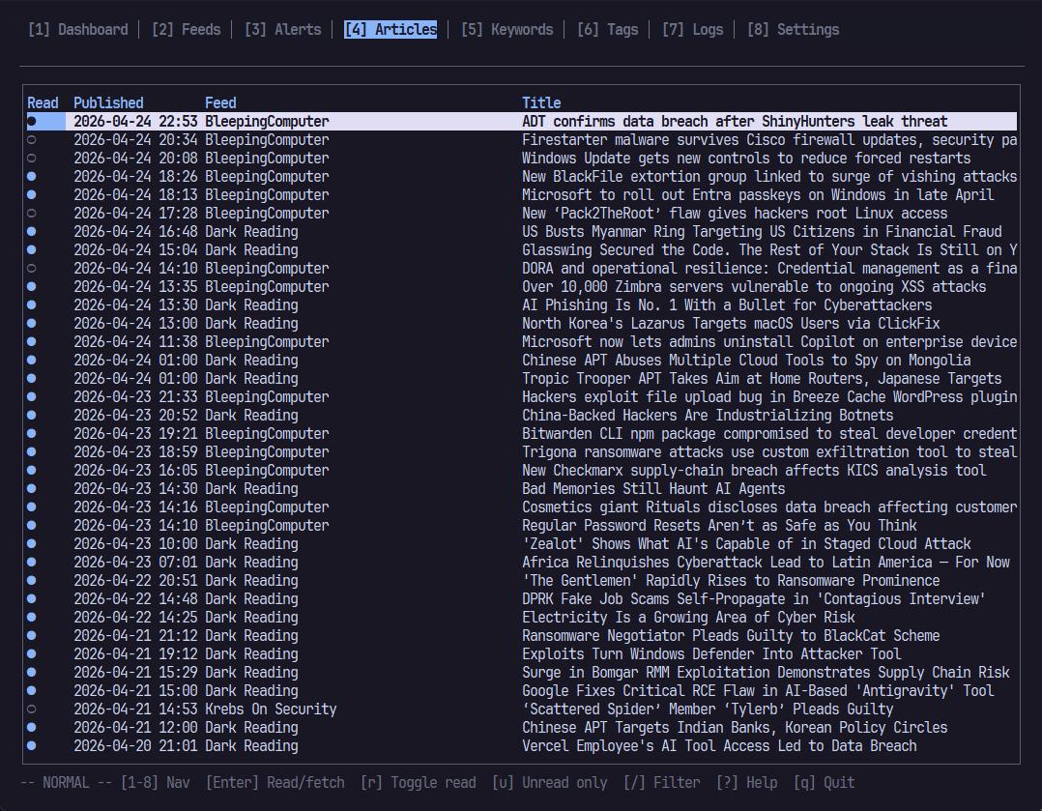Toggle unread marker for Scattered Spider Member article
1042x811 pixels.
(31, 710)
